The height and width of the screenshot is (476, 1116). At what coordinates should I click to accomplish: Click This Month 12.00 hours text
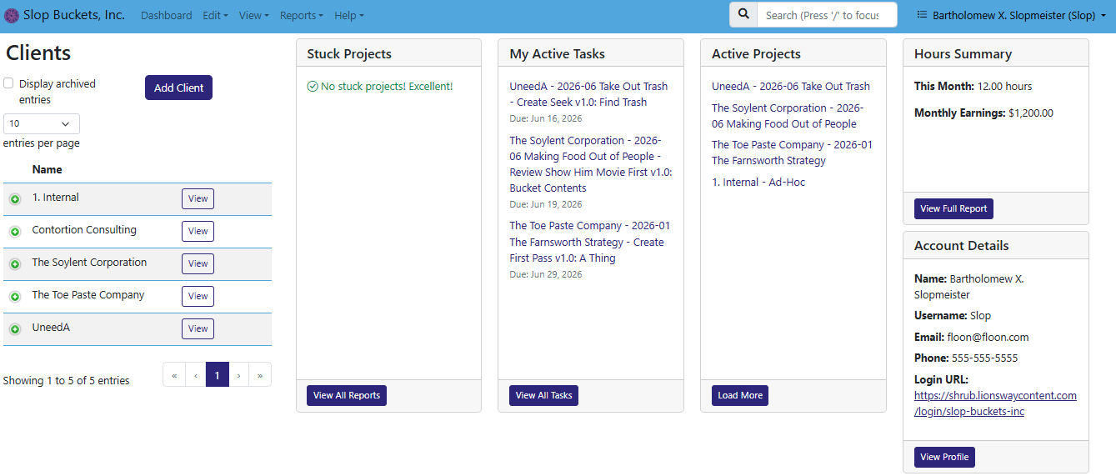coord(973,86)
